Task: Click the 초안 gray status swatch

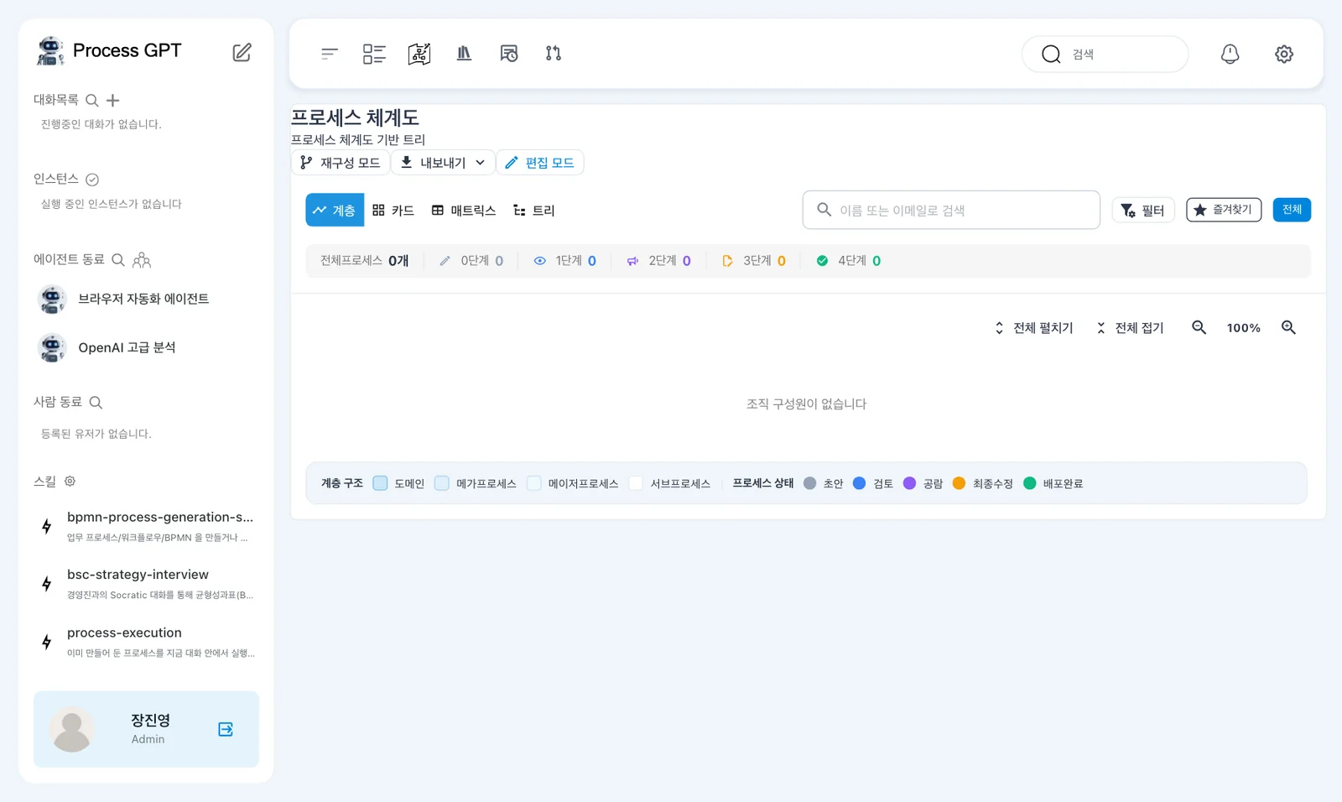Action: 809,483
